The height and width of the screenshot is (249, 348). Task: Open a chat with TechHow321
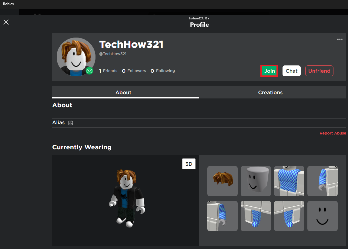(x=291, y=71)
